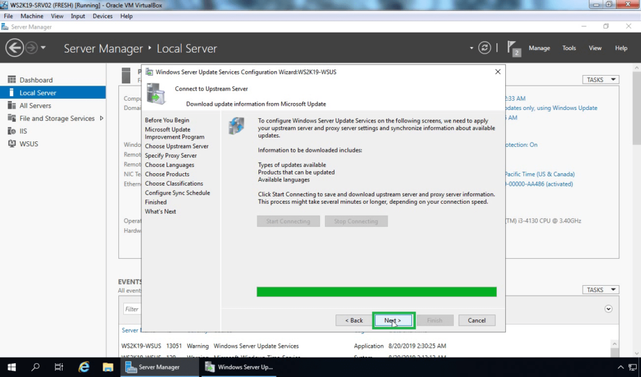
Task: Click the Pacific Time (US & Canada) link
Action: click(540, 174)
